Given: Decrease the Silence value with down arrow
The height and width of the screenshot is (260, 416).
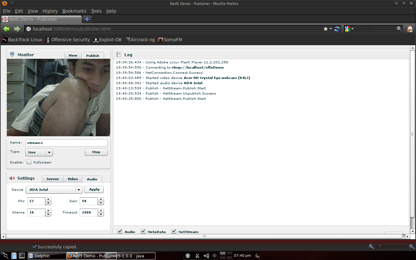Looking at the screenshot, I should coord(48,214).
